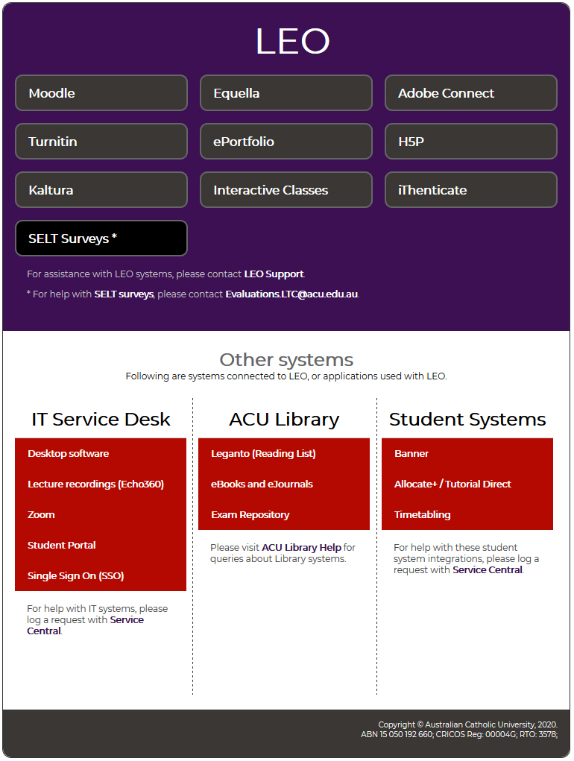
Task: Click the LEO Support link
Action: click(x=274, y=274)
